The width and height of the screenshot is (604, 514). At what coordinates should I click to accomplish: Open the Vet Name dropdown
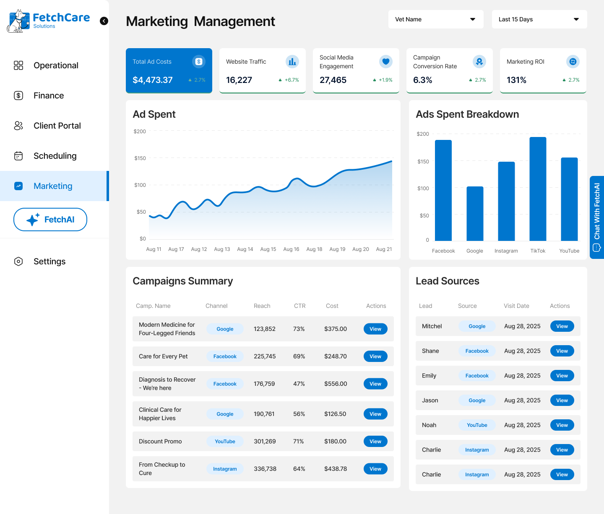[x=436, y=19]
